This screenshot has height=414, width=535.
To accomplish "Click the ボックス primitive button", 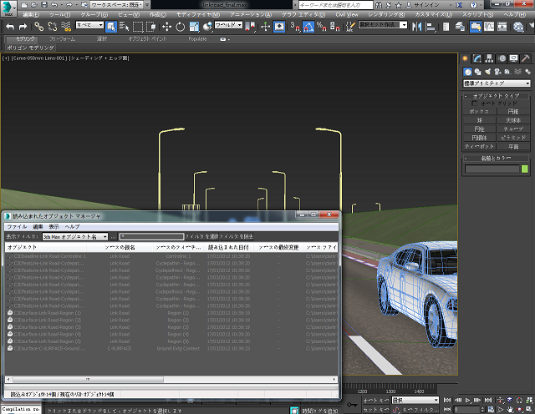I will pos(479,111).
